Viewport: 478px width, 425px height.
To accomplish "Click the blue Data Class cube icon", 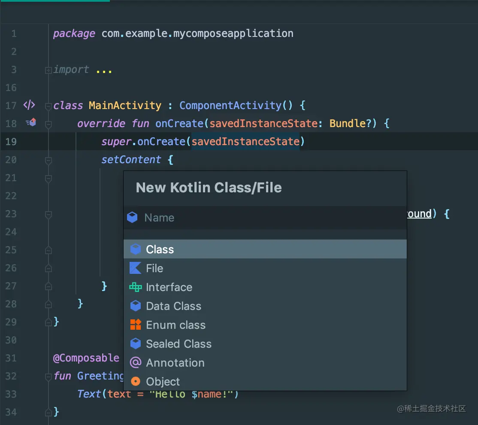I will pyautogui.click(x=135, y=306).
